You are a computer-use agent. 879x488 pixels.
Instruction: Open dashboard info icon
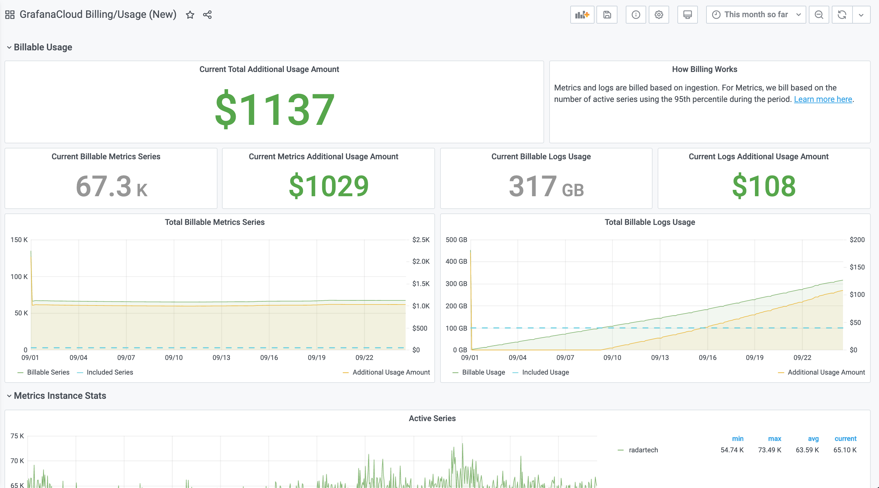coord(636,15)
